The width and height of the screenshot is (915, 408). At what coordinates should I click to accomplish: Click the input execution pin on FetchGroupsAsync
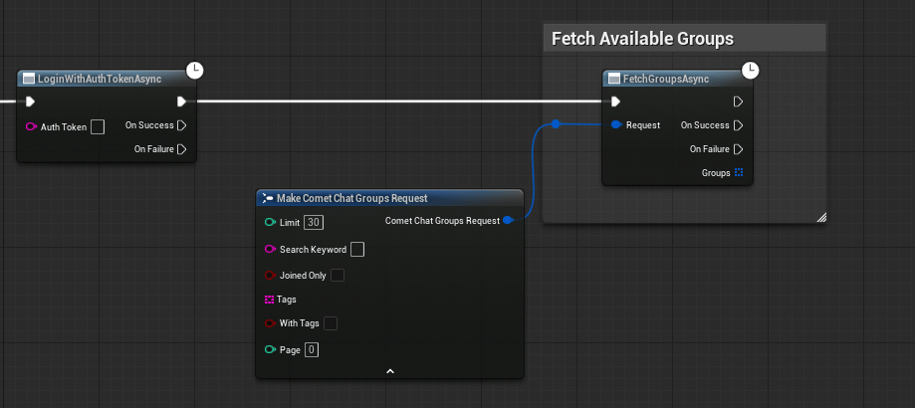(x=615, y=102)
